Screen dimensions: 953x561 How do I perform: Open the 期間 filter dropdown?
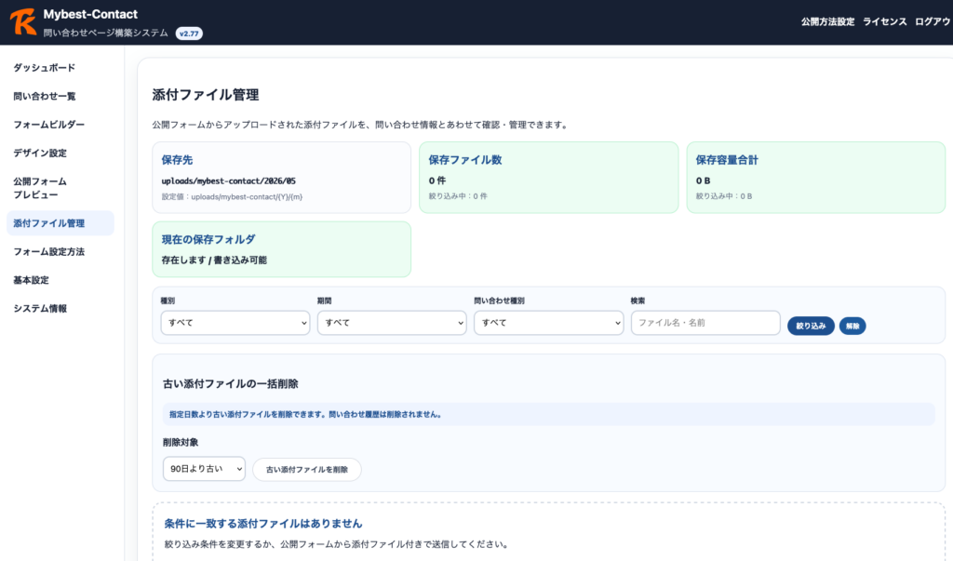392,323
